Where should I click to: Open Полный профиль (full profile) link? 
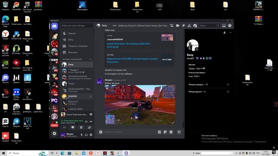[209, 136]
